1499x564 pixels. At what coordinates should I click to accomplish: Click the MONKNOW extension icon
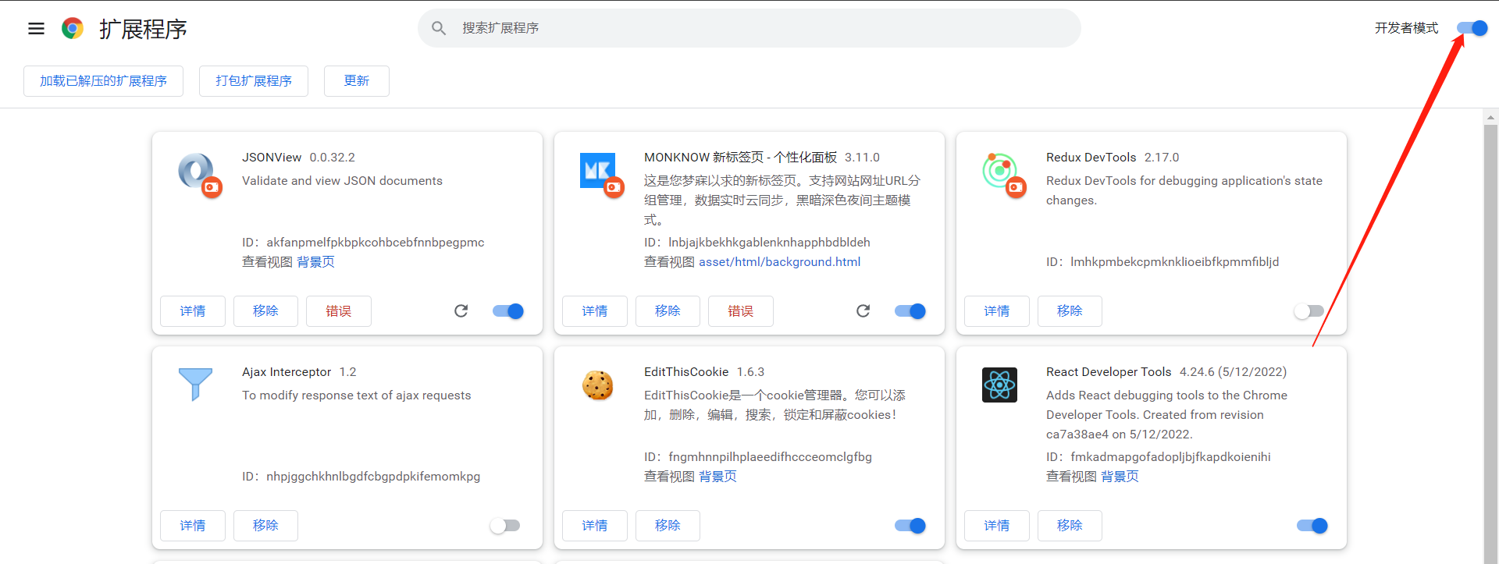coord(601,175)
